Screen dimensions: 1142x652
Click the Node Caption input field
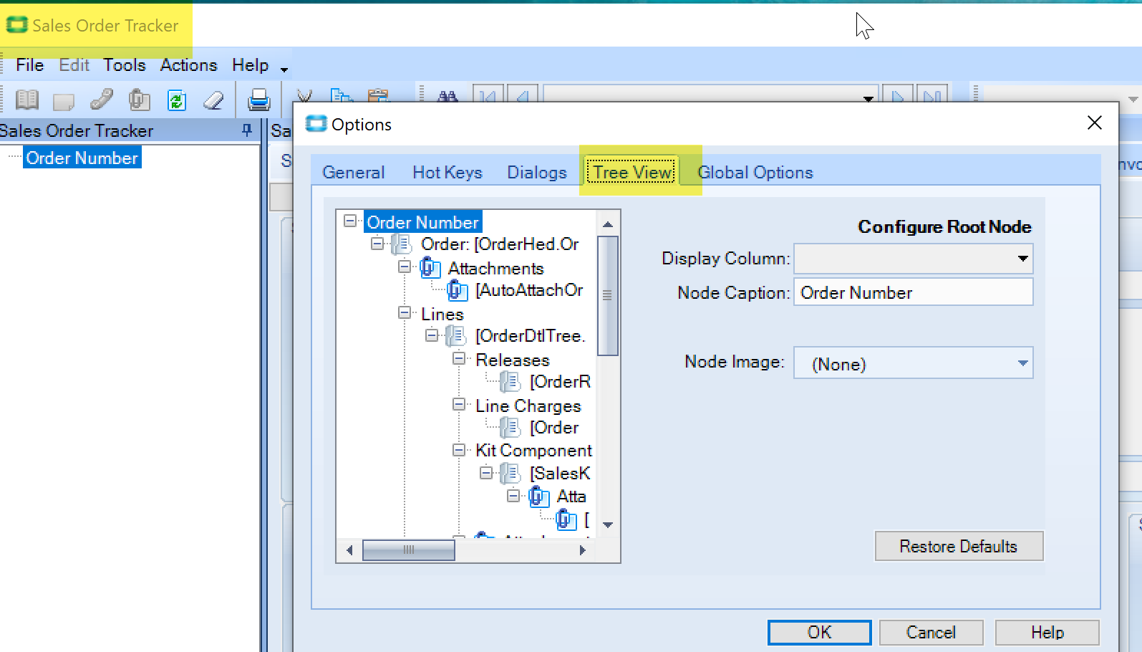pyautogui.click(x=913, y=292)
